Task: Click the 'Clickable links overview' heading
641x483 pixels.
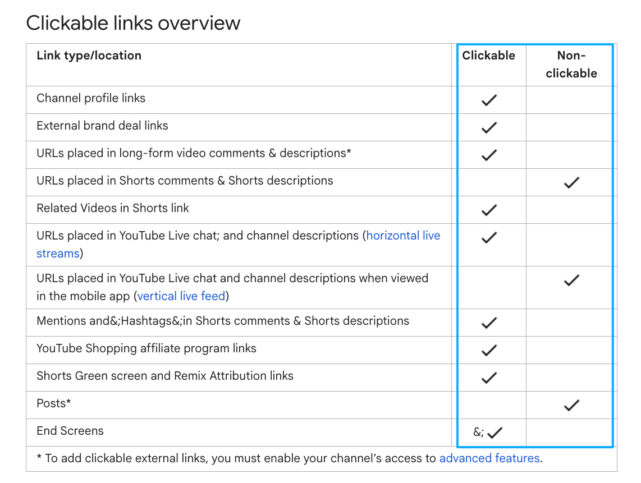Action: pyautogui.click(x=133, y=23)
